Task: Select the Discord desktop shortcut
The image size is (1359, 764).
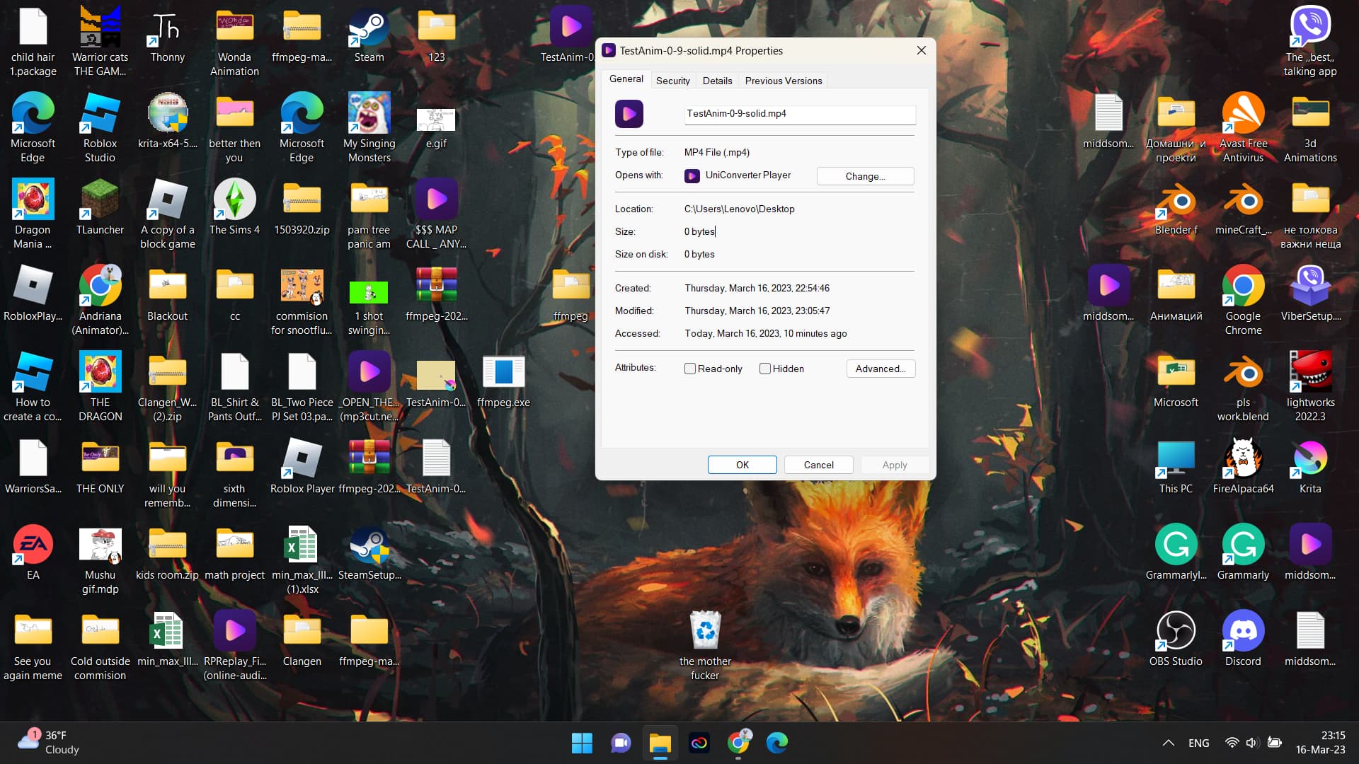Action: click(x=1243, y=631)
